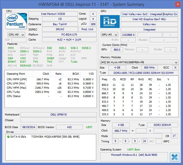Click the green UEFI Boot label
The height and width of the screenshot is (165, 183).
click(133, 150)
